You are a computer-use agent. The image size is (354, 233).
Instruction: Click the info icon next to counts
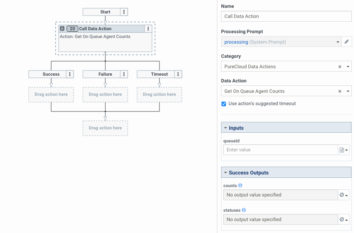point(240,185)
